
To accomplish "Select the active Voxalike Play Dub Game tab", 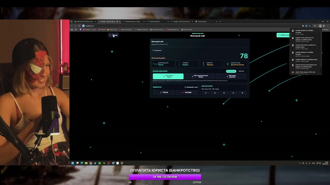I will click(109, 22).
